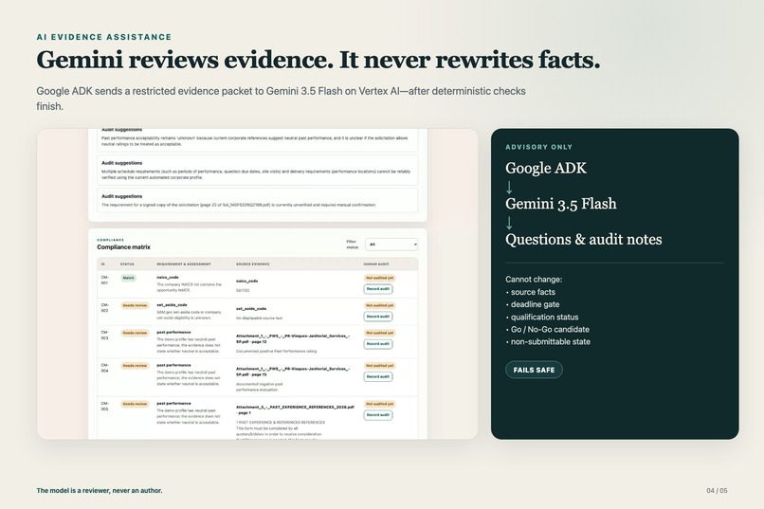Click the Google ADK heading in dark panel
The image size is (764, 509).
pos(546,168)
